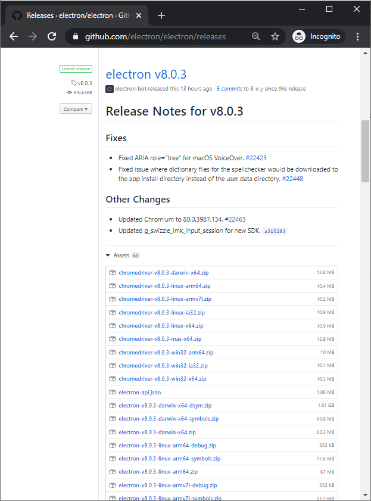Collapse the Assets section triangle
This screenshot has height=501, width=371.
[108, 256]
